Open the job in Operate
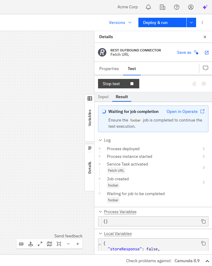This screenshot has height=266, width=212. click(x=183, y=111)
